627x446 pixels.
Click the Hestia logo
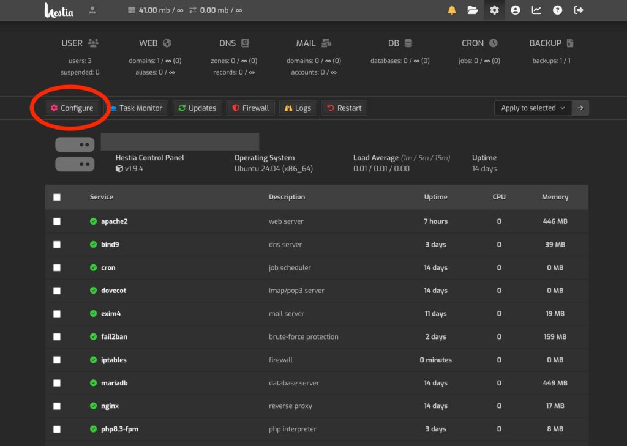58,10
